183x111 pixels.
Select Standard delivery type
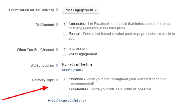[65, 79]
